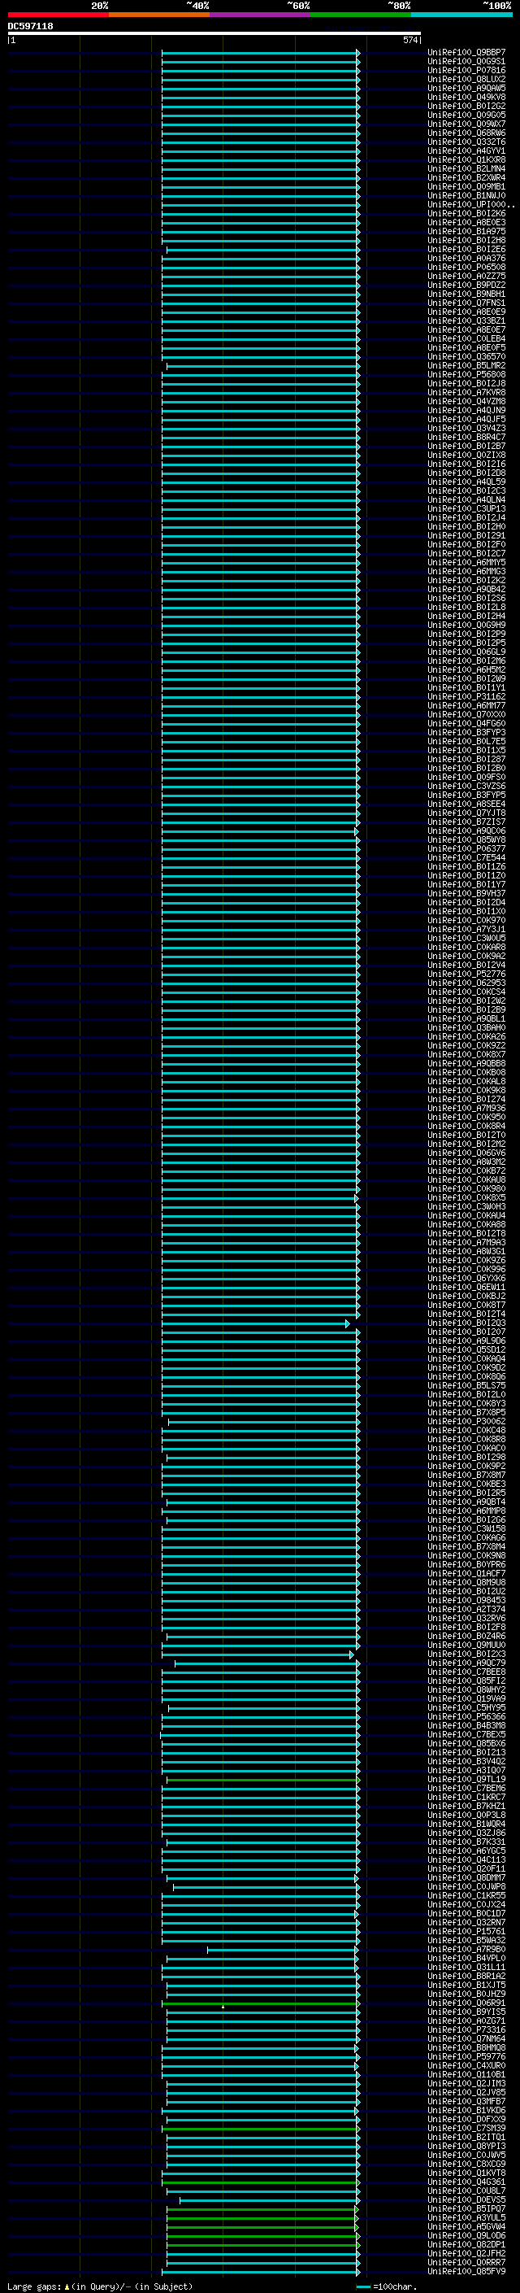
Task: Open hit UniRef100_Q9BBP7
Action: (x=466, y=53)
